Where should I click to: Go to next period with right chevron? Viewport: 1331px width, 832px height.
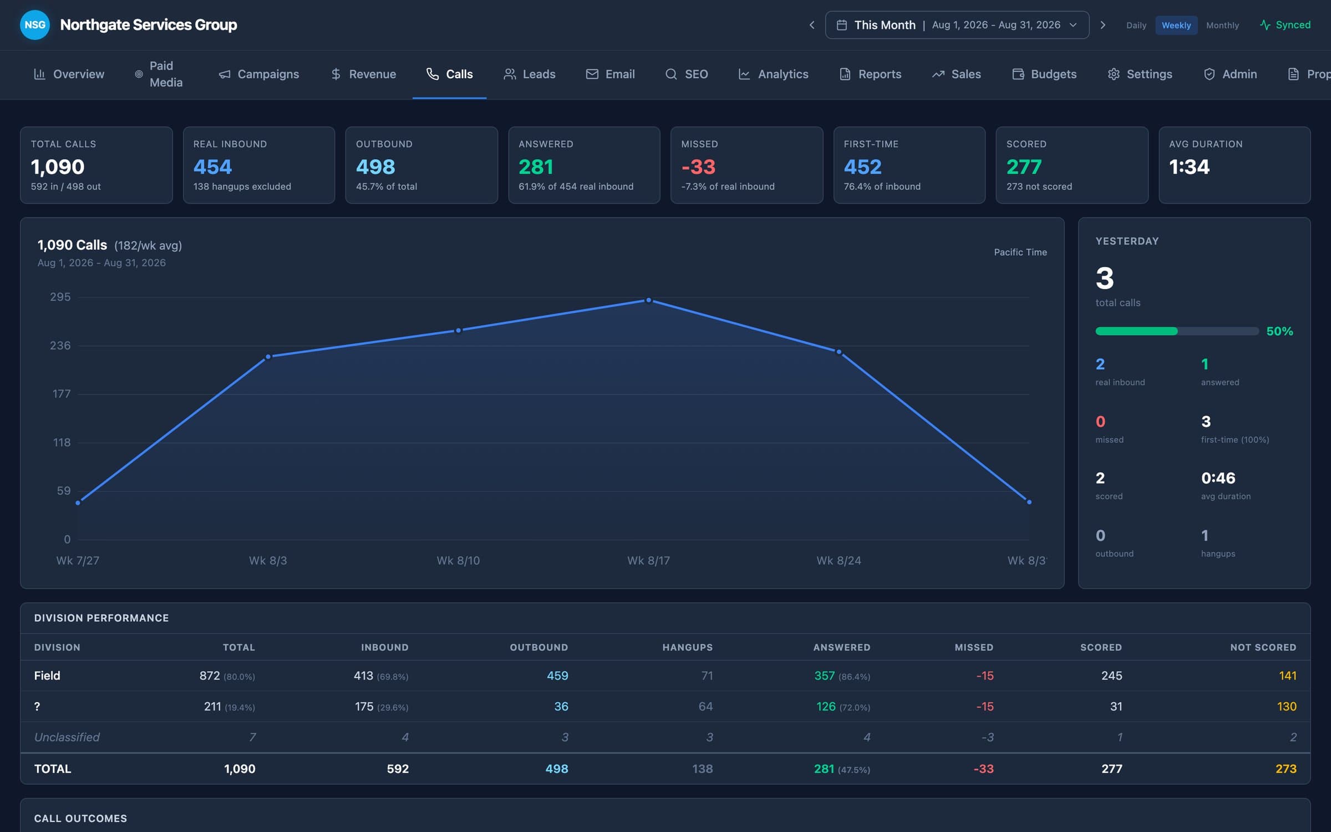tap(1103, 25)
